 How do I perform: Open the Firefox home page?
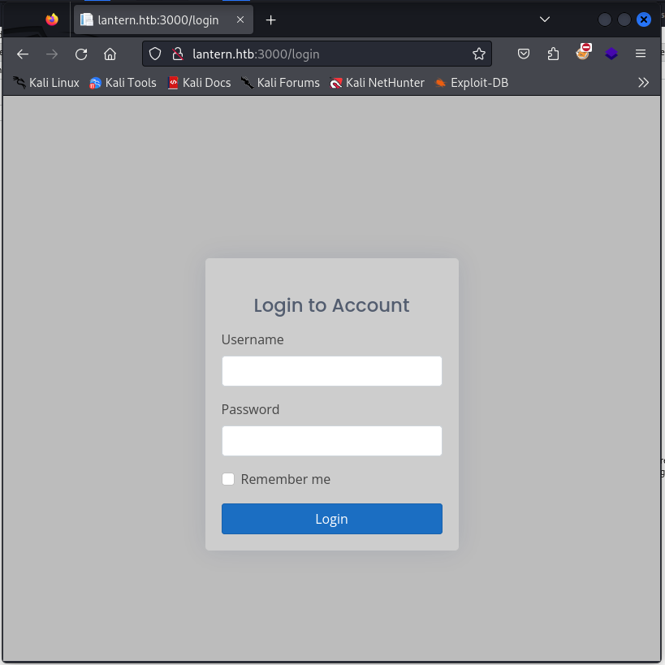110,54
